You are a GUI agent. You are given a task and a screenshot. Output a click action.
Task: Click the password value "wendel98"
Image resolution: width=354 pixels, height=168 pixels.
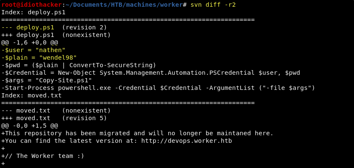(x=58, y=58)
